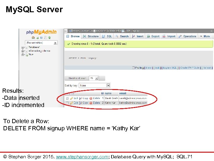Viewport: 214px width, 161px height.
Task: Click the SQL tab icon
Action: coord(104,36)
